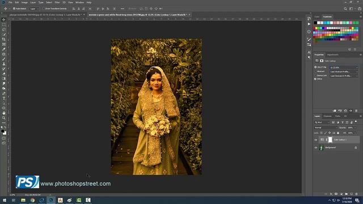Select the 3DLUT File radio button
363x204 pixels.
pyautogui.click(x=315, y=67)
